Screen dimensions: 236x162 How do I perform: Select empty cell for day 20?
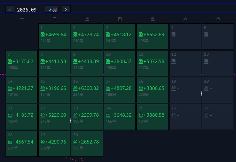[218, 90]
